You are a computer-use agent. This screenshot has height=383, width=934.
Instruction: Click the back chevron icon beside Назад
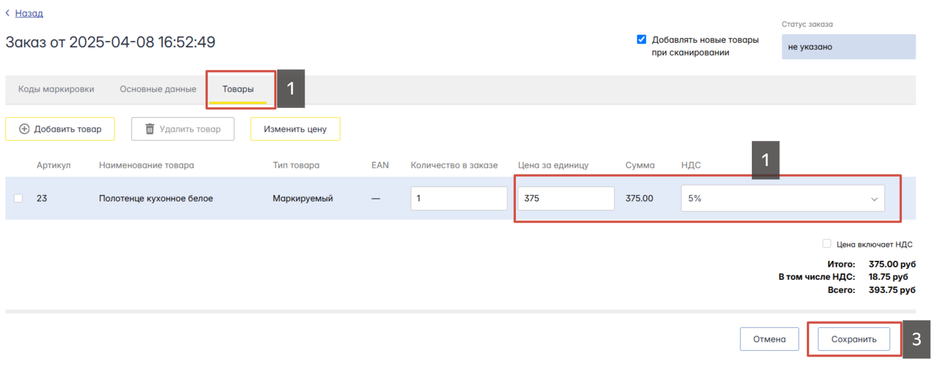coord(7,13)
